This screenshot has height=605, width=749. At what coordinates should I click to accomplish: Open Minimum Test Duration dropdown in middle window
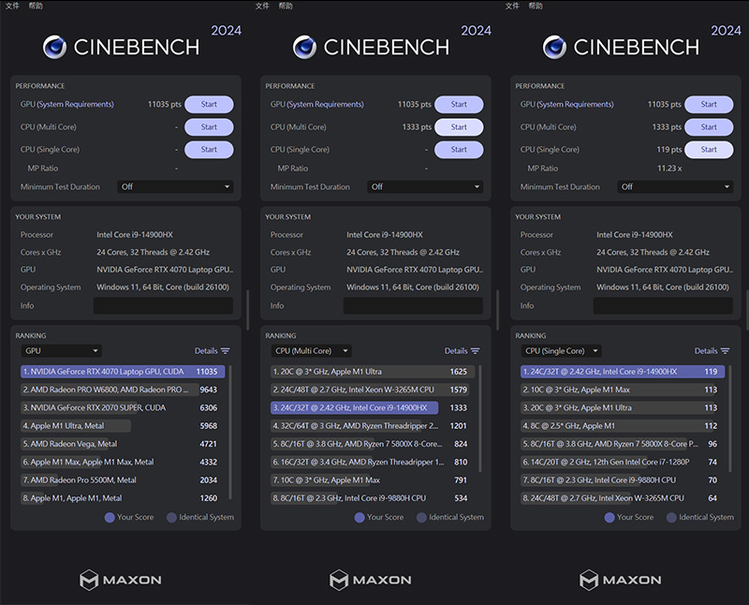click(x=425, y=187)
